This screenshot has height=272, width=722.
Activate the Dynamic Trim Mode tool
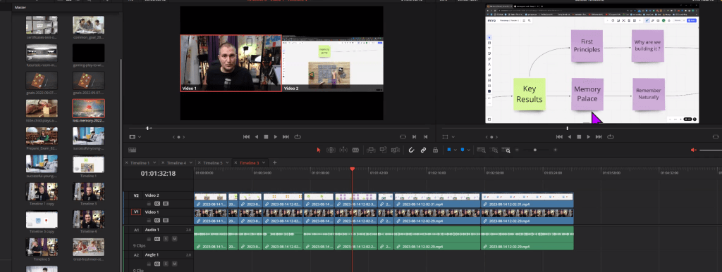pos(343,150)
